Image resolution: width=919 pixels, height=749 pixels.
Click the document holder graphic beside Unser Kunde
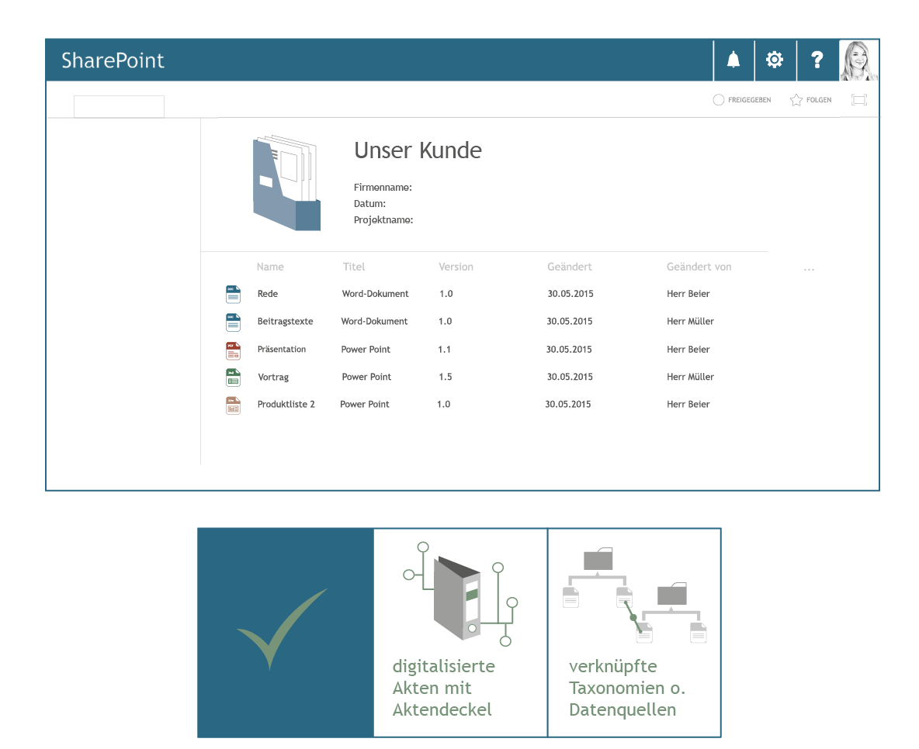pyautogui.click(x=286, y=182)
